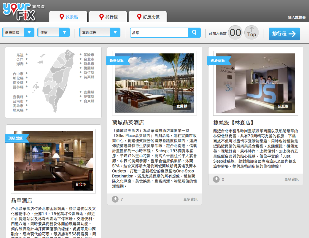Select 南投縣 in region list
The height and width of the screenshot is (238, 309).
(18, 82)
